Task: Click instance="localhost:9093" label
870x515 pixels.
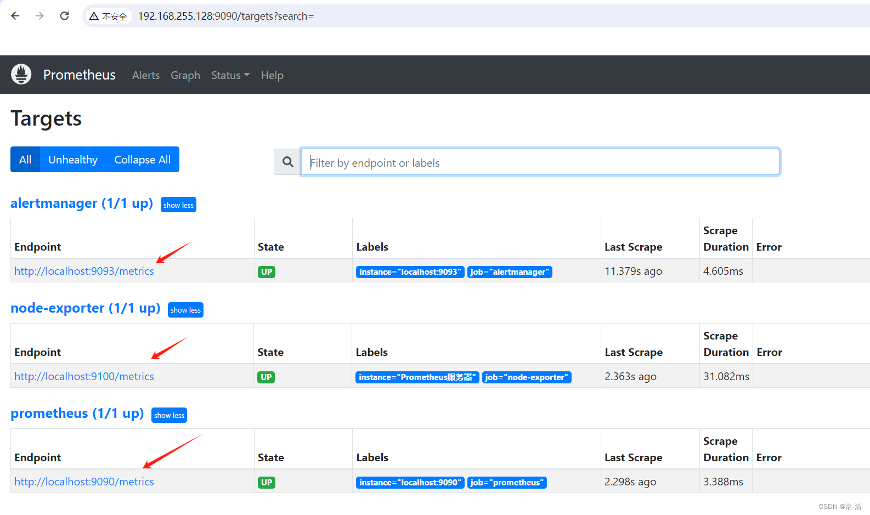Action: click(x=410, y=272)
